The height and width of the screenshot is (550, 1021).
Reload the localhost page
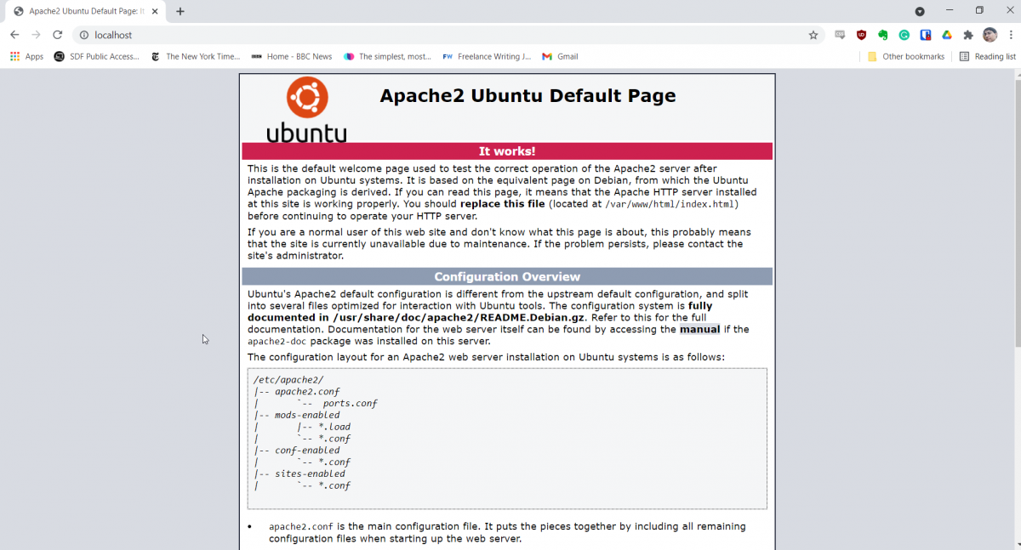coord(57,35)
